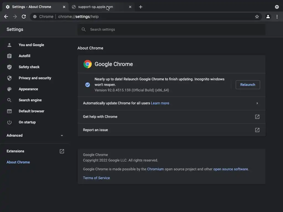Open the Terms of Service link
Screen dimensions: 283x212
tap(96, 178)
